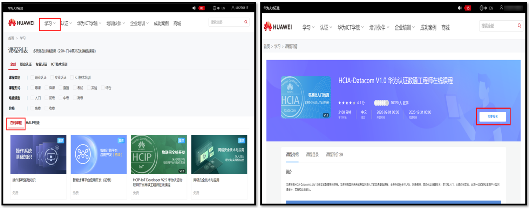Open the 华为ICT学院 dropdown on course detail page
Screen dimensions: 529x209
click(x=351, y=28)
